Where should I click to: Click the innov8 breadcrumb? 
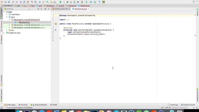pyautogui.click(x=60, y=6)
